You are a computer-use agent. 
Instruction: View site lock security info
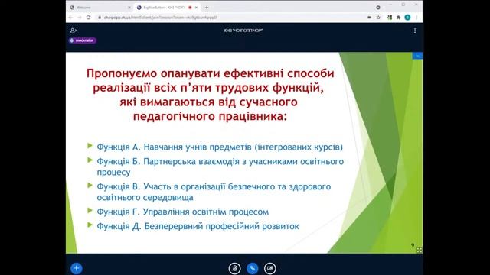point(100,18)
